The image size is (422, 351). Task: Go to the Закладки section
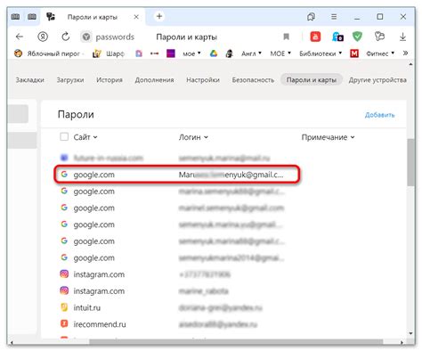pos(30,80)
